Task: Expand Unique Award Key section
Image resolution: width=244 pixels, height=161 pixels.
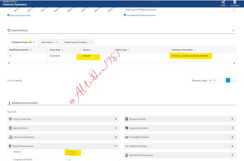Action: (x=116, y=119)
